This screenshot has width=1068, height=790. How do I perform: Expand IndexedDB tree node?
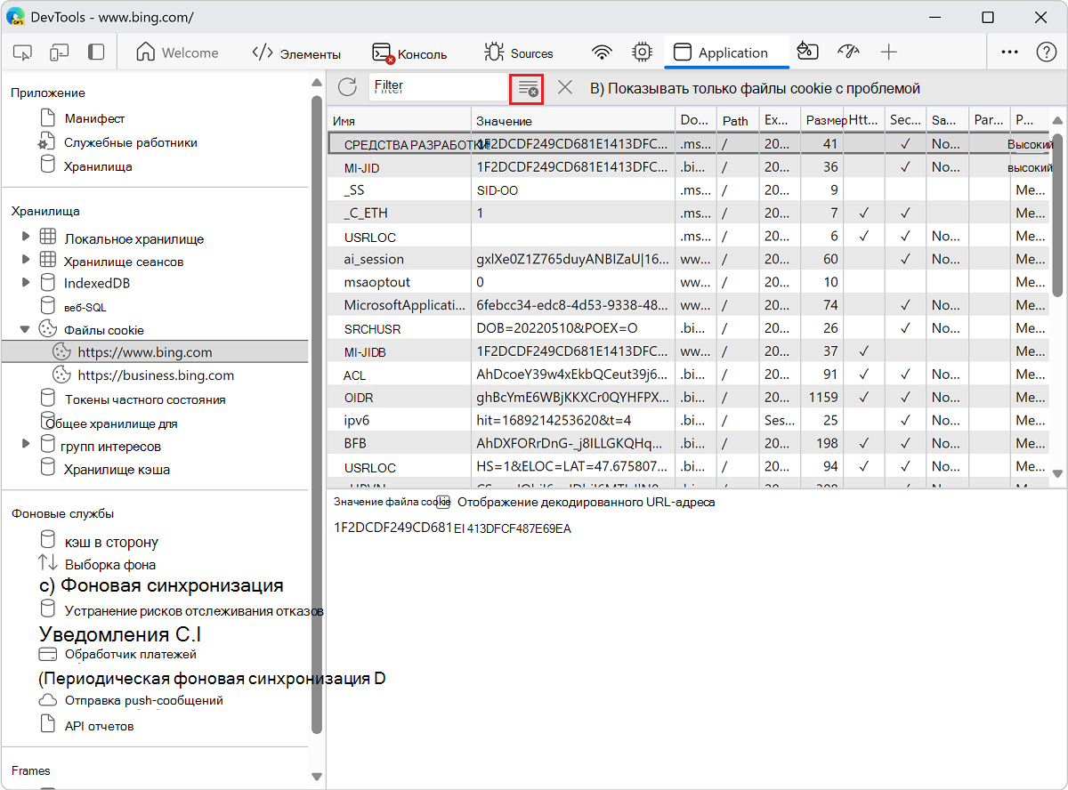(x=25, y=282)
